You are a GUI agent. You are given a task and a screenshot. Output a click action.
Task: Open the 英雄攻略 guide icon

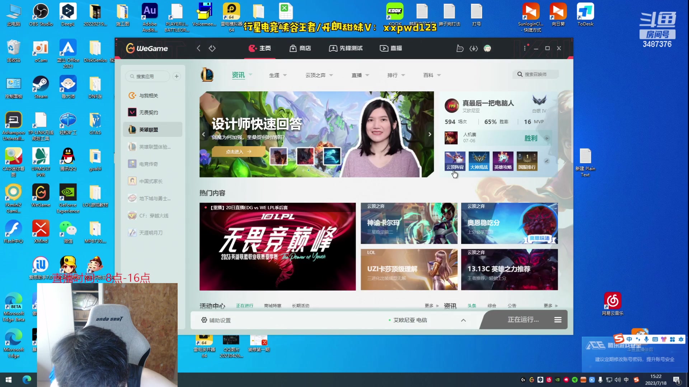(x=503, y=161)
